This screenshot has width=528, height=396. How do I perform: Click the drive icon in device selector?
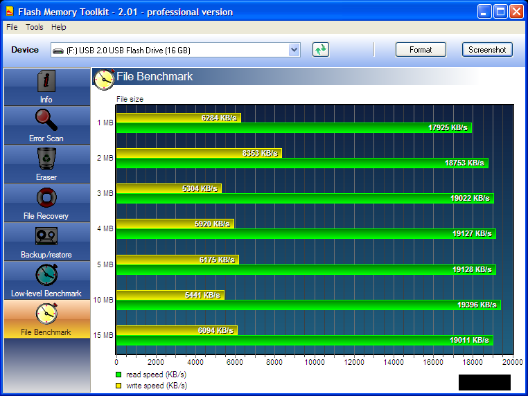pyautogui.click(x=58, y=51)
